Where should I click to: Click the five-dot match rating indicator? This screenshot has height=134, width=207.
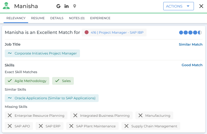coord(190,33)
